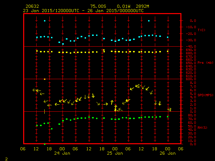Screen dimensions: 215x161
Task: Click the number 2 at bottom-left corner
Action: (x=6, y=159)
